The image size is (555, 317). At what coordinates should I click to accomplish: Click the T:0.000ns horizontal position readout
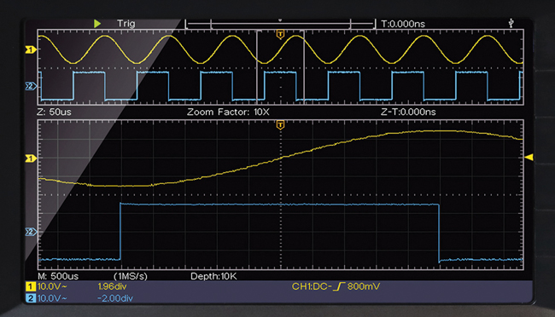[x=403, y=24]
